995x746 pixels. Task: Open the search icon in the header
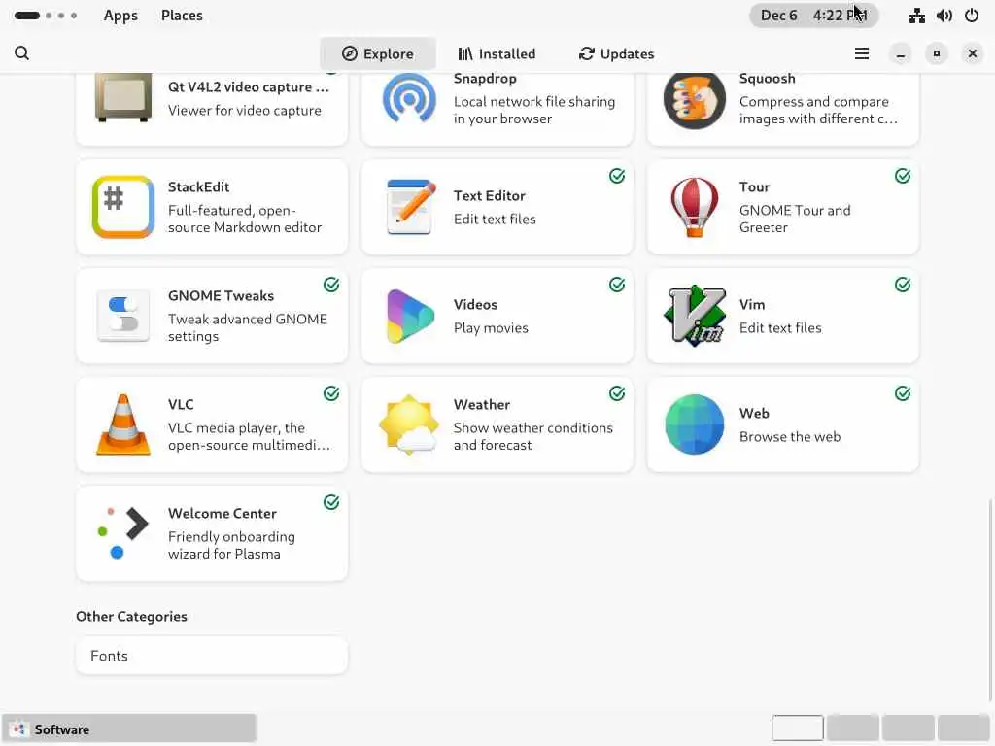click(x=21, y=53)
